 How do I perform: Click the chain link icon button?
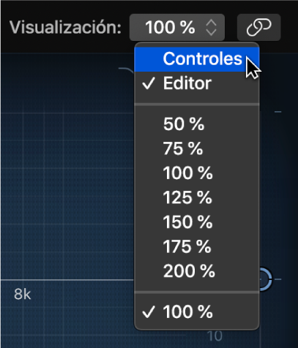pos(258,27)
